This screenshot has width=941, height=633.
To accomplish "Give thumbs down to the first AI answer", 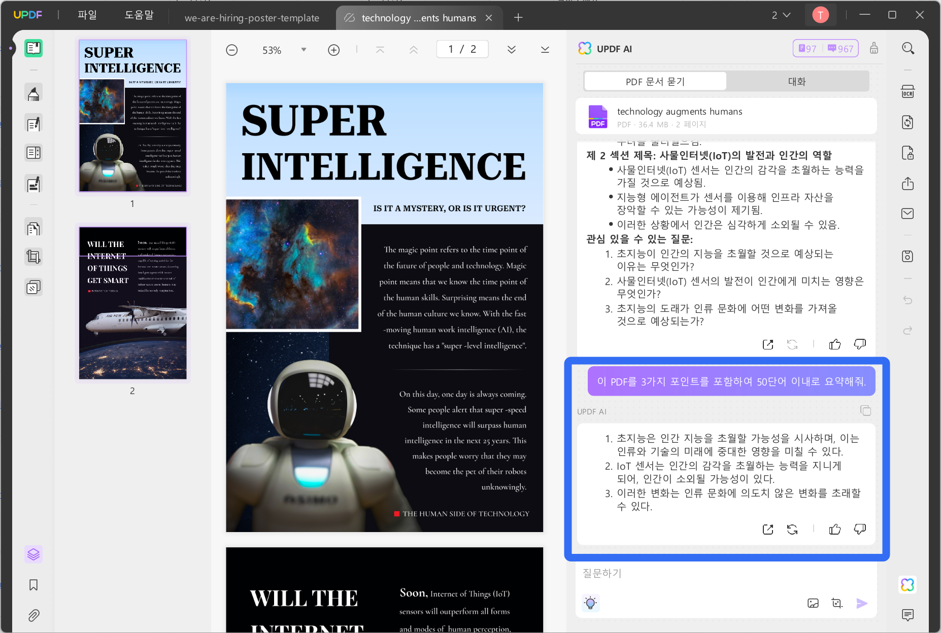I will (x=859, y=344).
